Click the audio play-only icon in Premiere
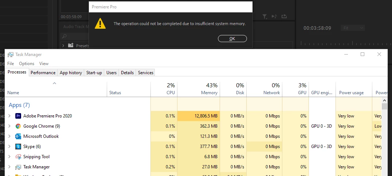The width and height of the screenshot is (392, 176). pyautogui.click(x=274, y=16)
